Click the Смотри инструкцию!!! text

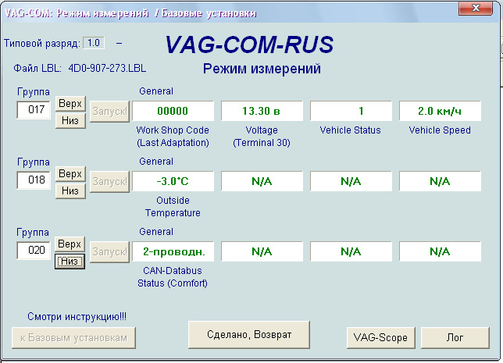click(x=77, y=316)
